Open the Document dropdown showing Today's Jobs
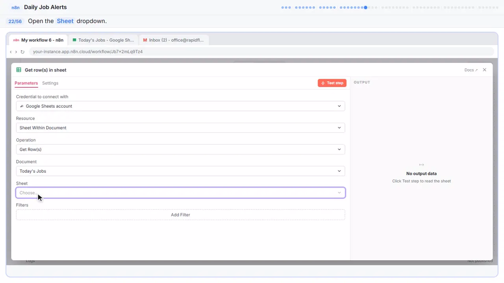The width and height of the screenshot is (504, 283). [180, 171]
